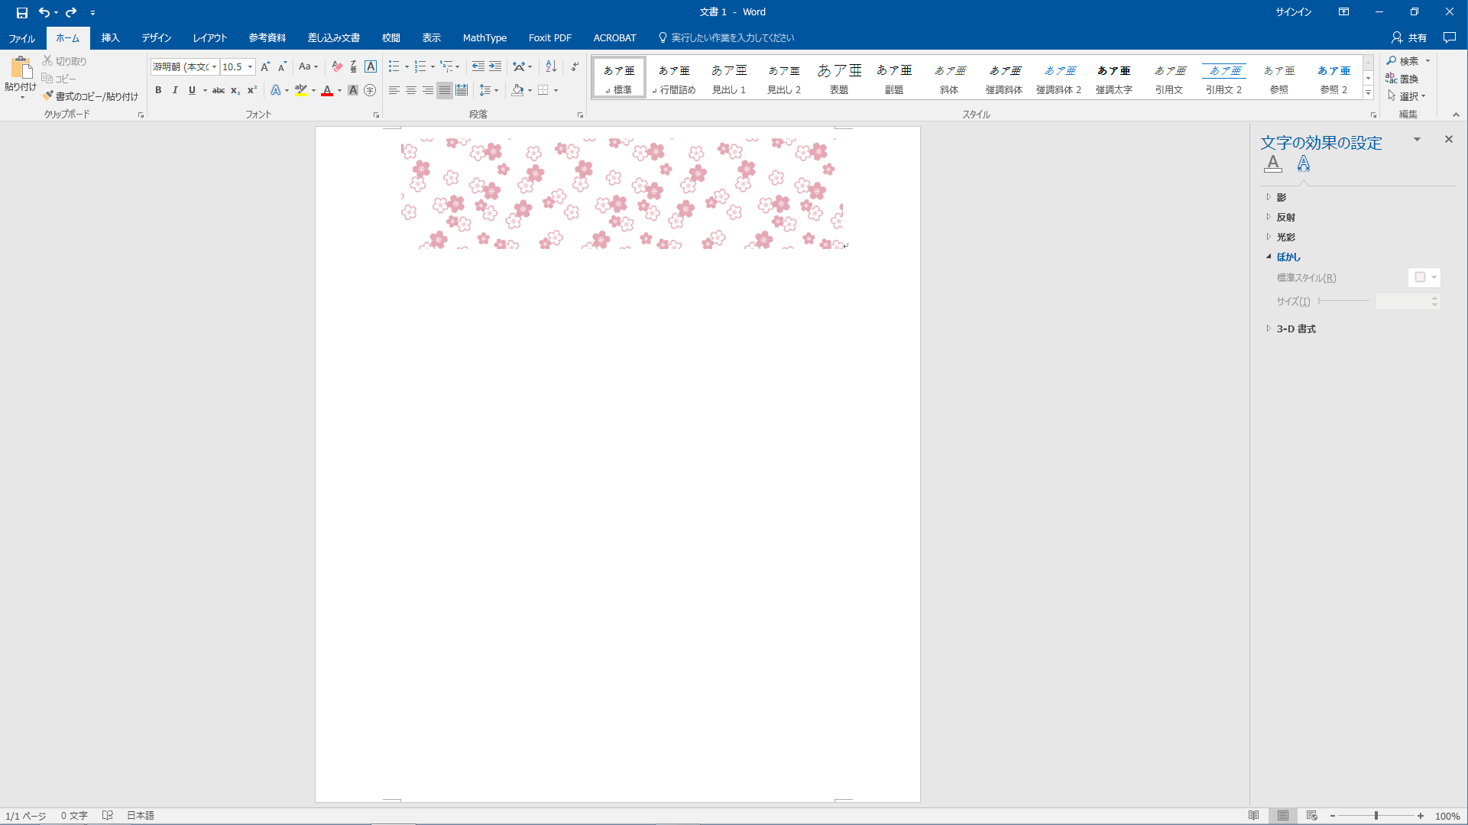The height and width of the screenshot is (825, 1468).
Task: Switch to レイアウト tab
Action: tap(209, 37)
